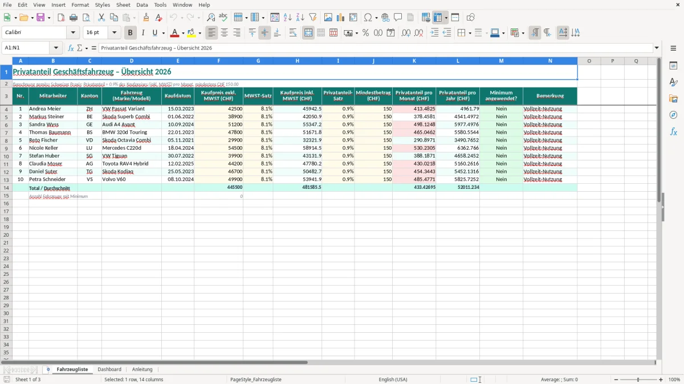This screenshot has width=684, height=384.
Task: Click the Print icon
Action: tap(74, 18)
